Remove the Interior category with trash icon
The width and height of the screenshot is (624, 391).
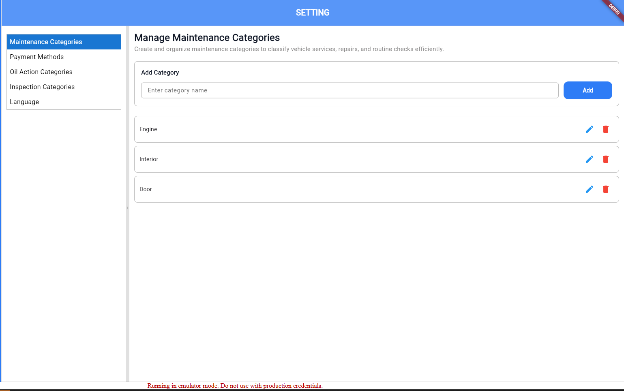click(x=605, y=159)
